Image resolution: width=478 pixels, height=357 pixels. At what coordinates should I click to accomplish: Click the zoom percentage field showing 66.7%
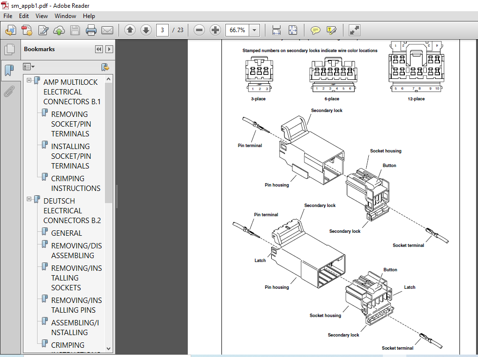237,30
